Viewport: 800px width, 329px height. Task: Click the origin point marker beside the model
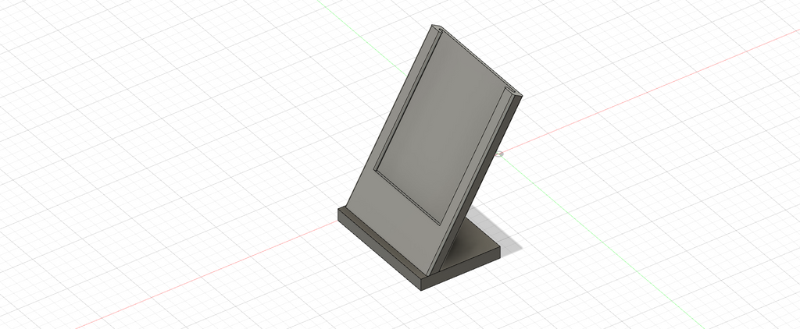tap(500, 154)
